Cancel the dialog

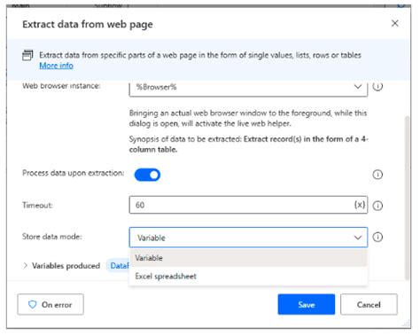pyautogui.click(x=369, y=304)
